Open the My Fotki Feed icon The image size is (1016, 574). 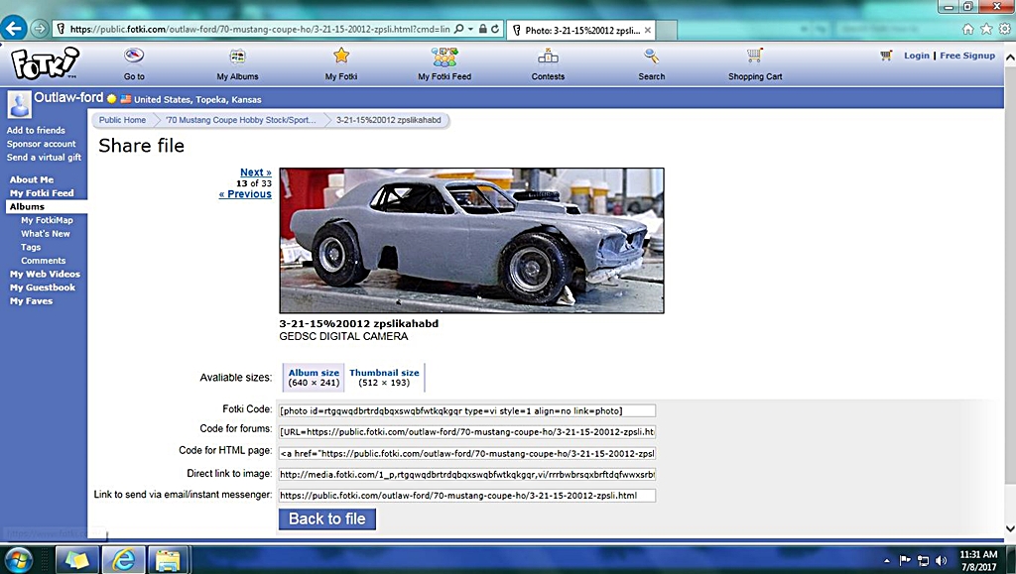444,57
